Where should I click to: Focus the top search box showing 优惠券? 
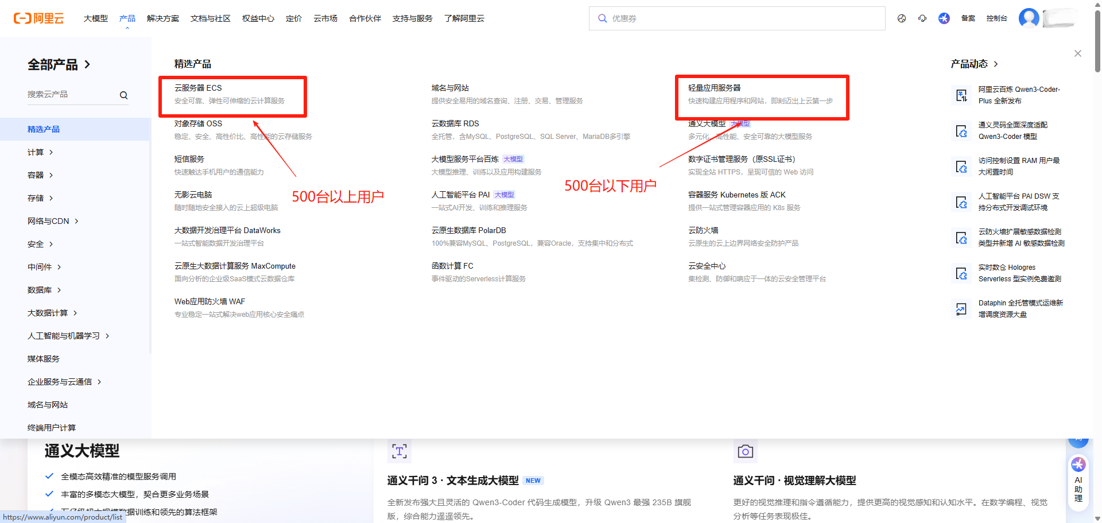pyautogui.click(x=737, y=18)
